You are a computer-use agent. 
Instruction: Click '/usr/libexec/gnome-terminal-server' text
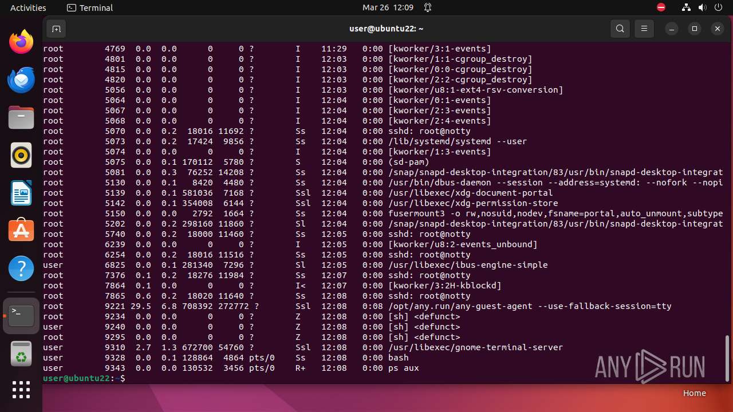point(476,347)
